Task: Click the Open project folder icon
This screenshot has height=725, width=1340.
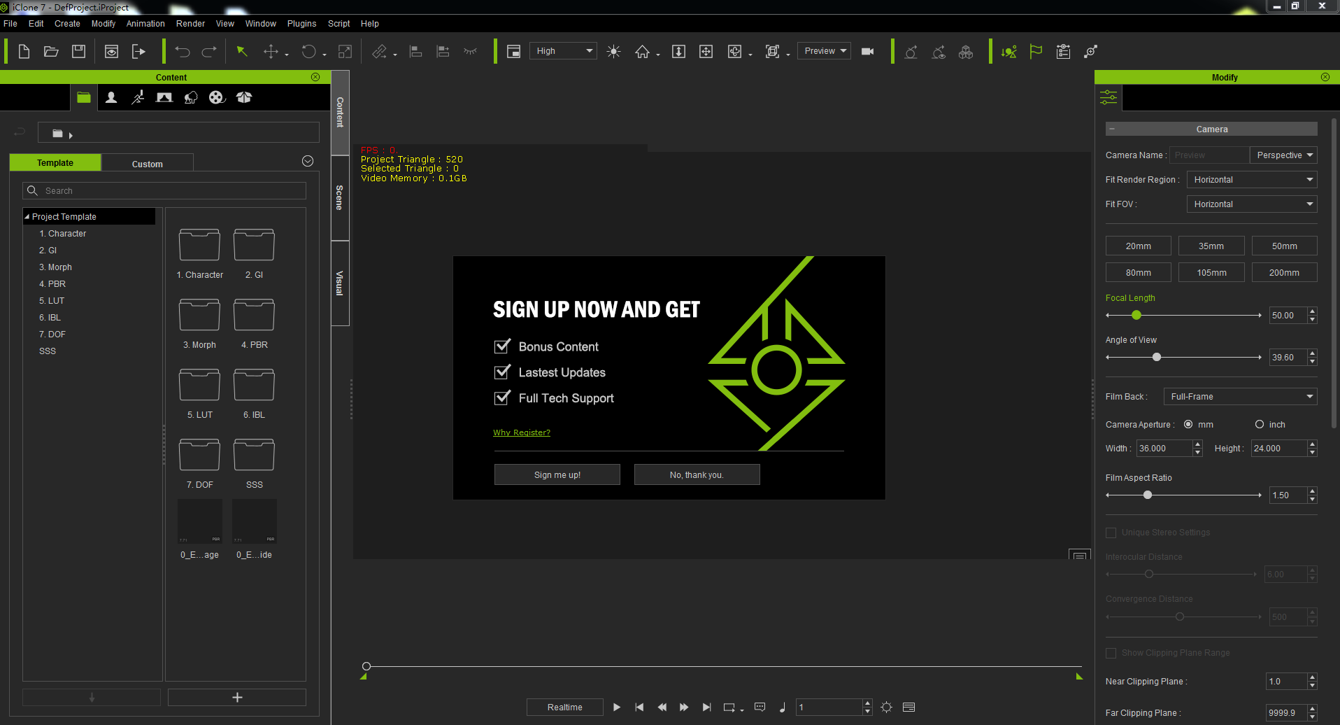Action: (x=51, y=51)
